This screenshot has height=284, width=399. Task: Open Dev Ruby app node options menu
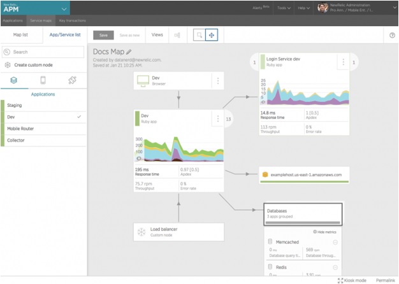(x=218, y=118)
